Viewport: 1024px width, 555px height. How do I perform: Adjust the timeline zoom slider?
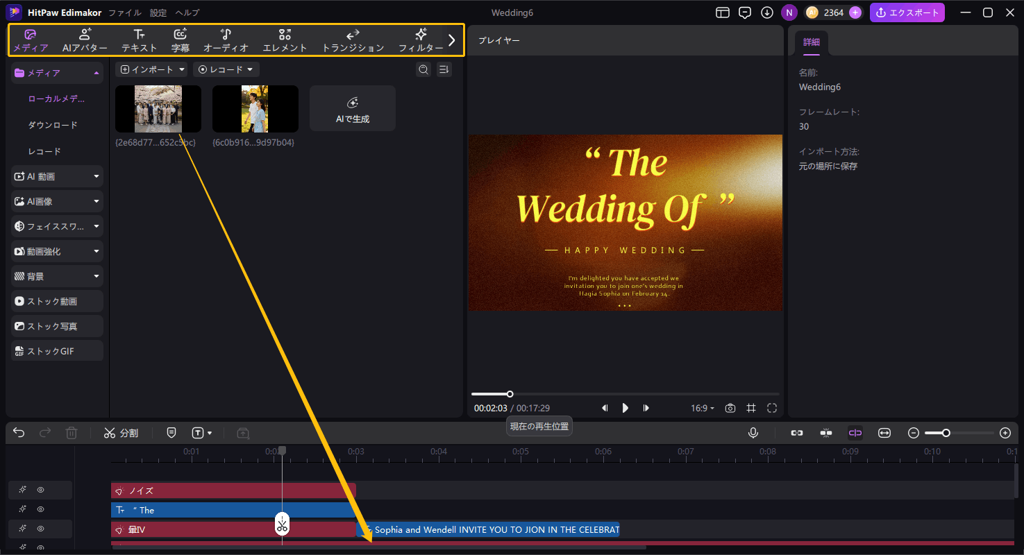[x=946, y=433]
